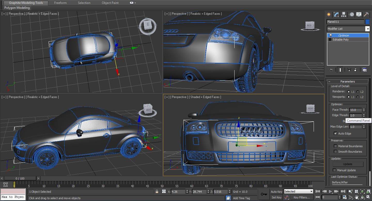Play the animation
The height and width of the screenshot is (201, 372).
point(330,191)
